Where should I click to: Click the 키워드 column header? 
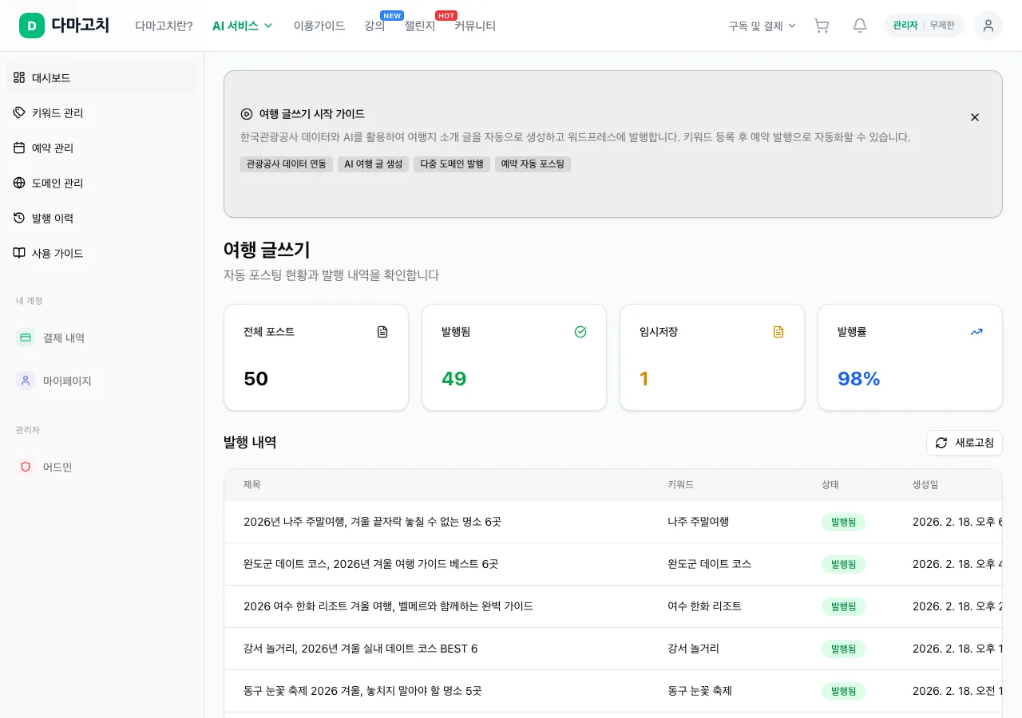pyautogui.click(x=680, y=484)
